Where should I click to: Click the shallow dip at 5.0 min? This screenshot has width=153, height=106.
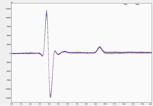58,54
